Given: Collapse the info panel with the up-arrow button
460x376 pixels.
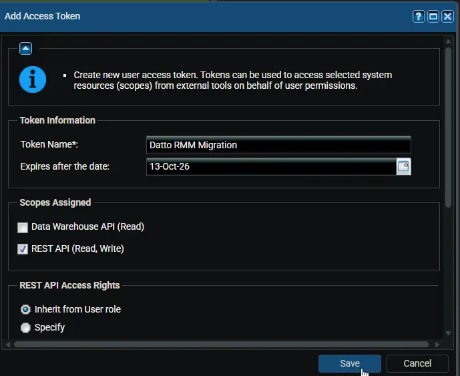Looking at the screenshot, I should tap(25, 49).
